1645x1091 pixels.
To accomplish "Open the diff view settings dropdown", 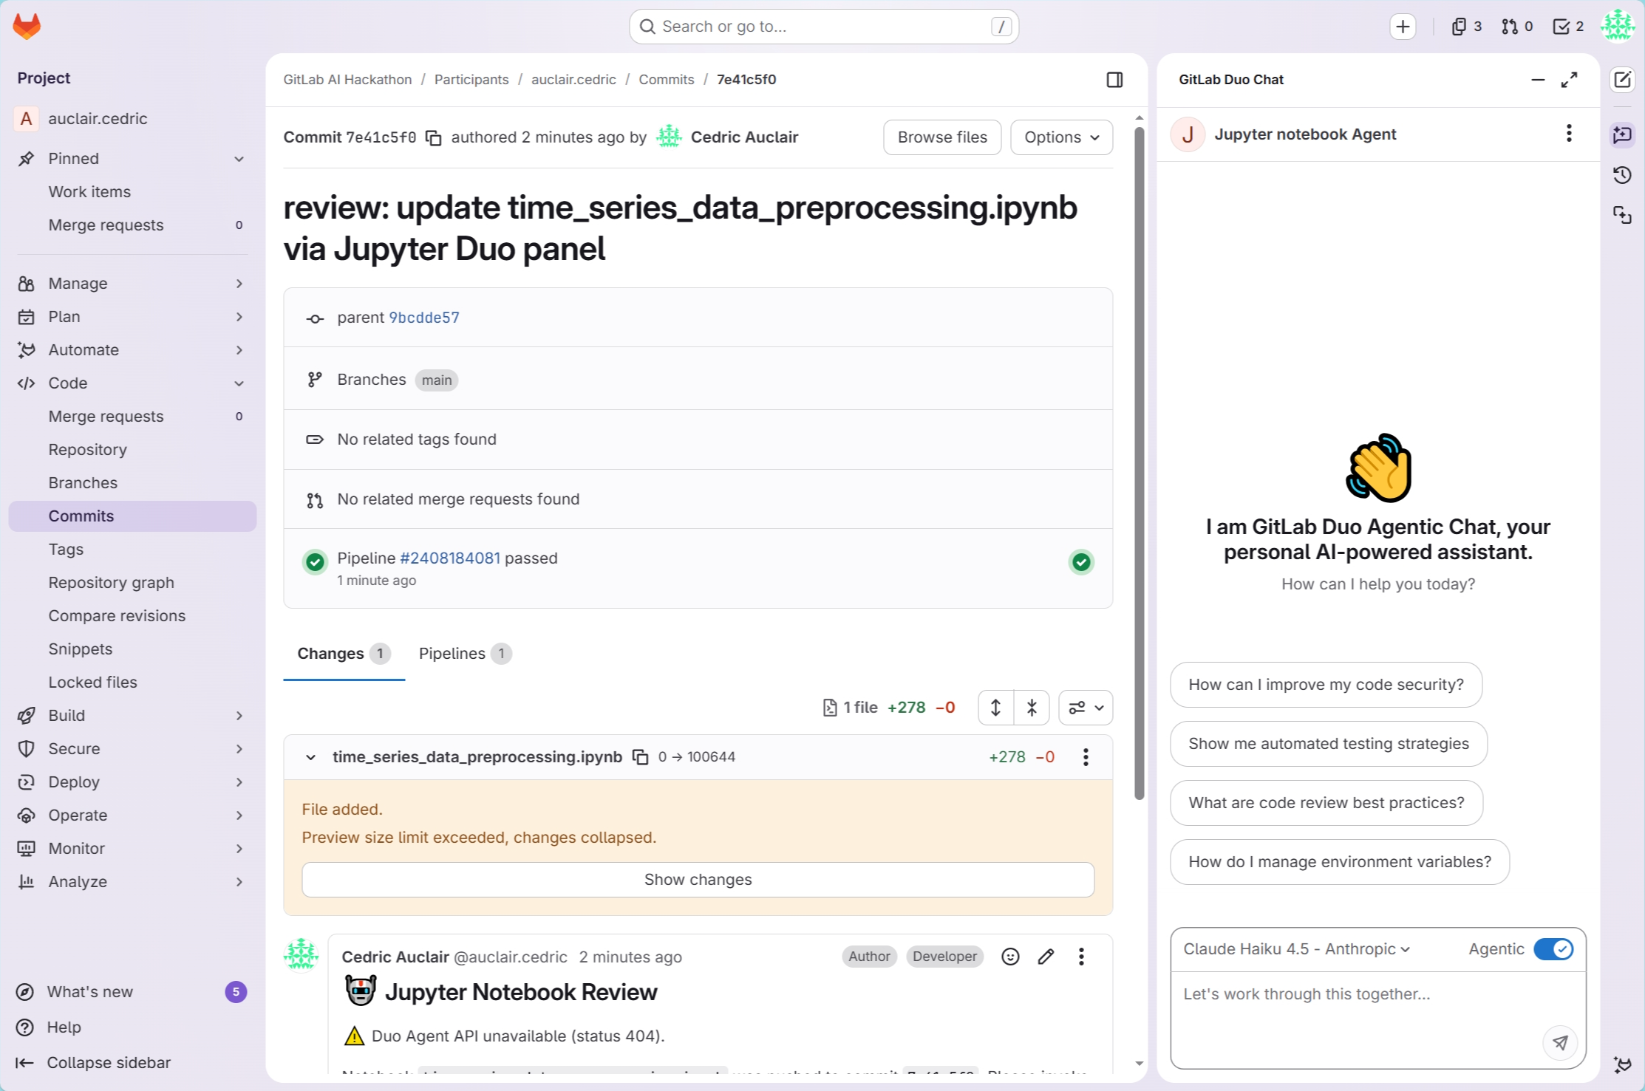I will click(1085, 708).
